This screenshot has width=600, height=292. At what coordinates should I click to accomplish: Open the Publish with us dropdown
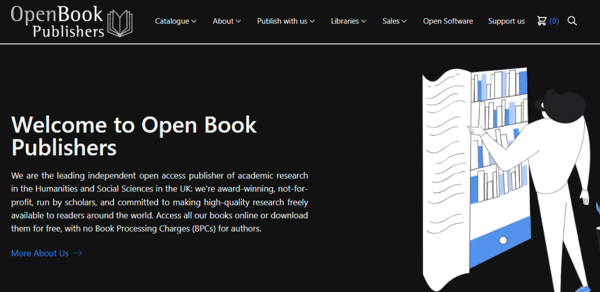click(286, 22)
